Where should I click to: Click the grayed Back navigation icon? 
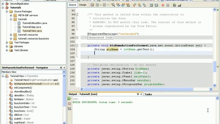click(x=97, y=5)
